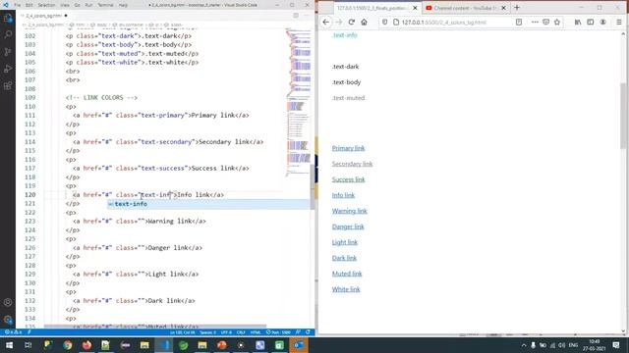Open the Manage gear in activity bar
Screen dimensions: 629x353
8,320
